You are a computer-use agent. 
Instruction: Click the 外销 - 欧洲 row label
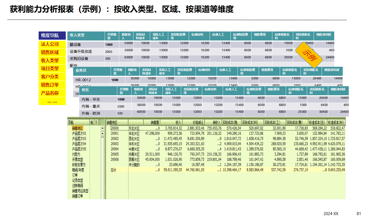[91, 113]
